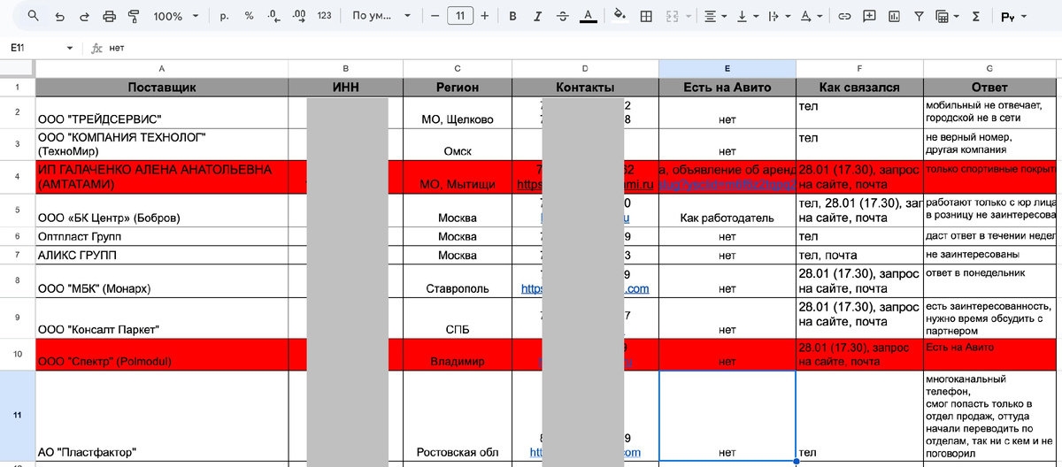Open the cell borders menu
The width and height of the screenshot is (1062, 467).
tap(646, 16)
